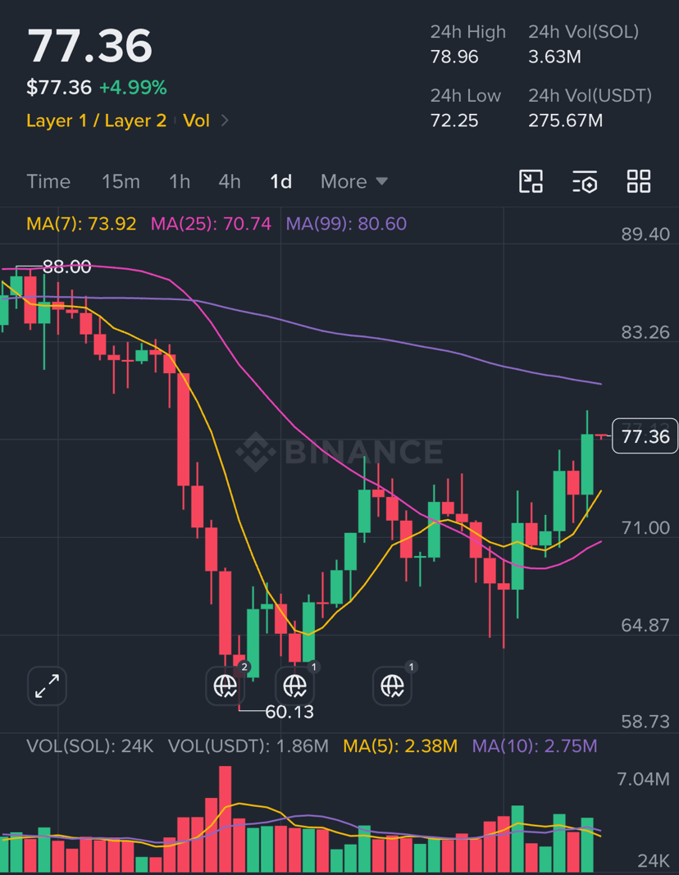
Task: Click the MA(99): 80.60 indicator label
Action: tap(347, 224)
